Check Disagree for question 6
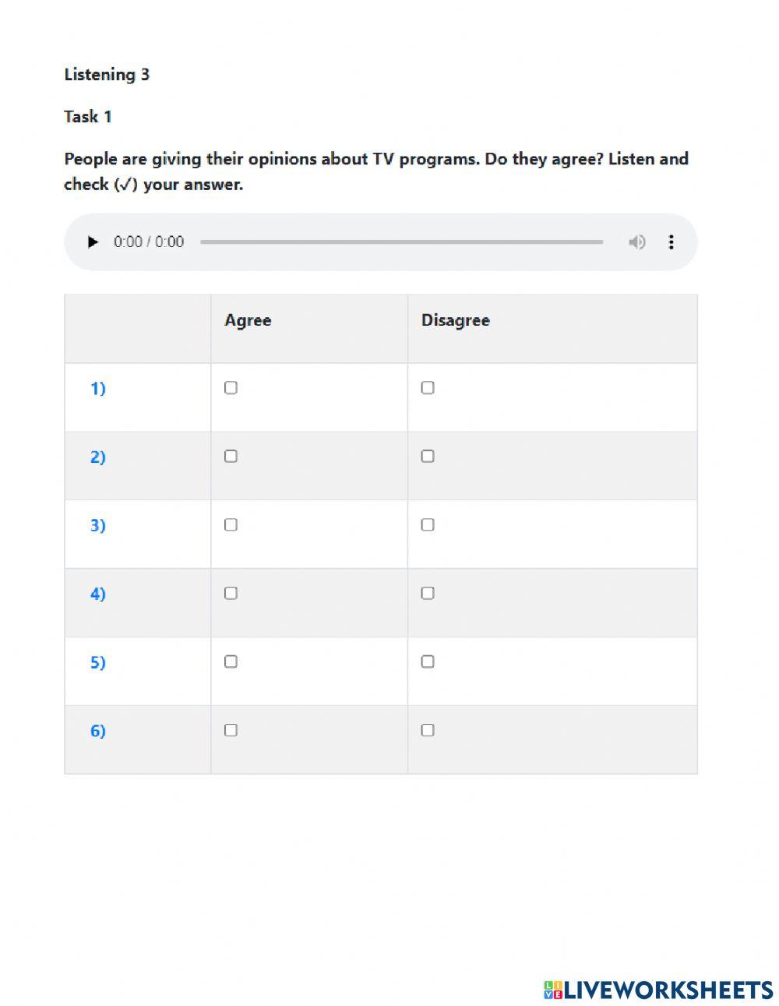The width and height of the screenshot is (779, 1006). (x=428, y=730)
